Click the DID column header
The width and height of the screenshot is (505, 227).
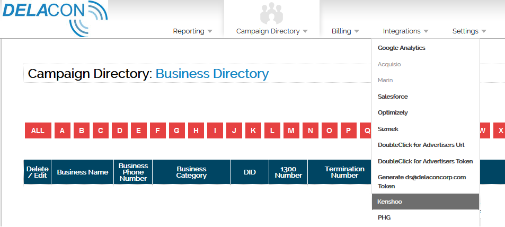click(x=250, y=172)
